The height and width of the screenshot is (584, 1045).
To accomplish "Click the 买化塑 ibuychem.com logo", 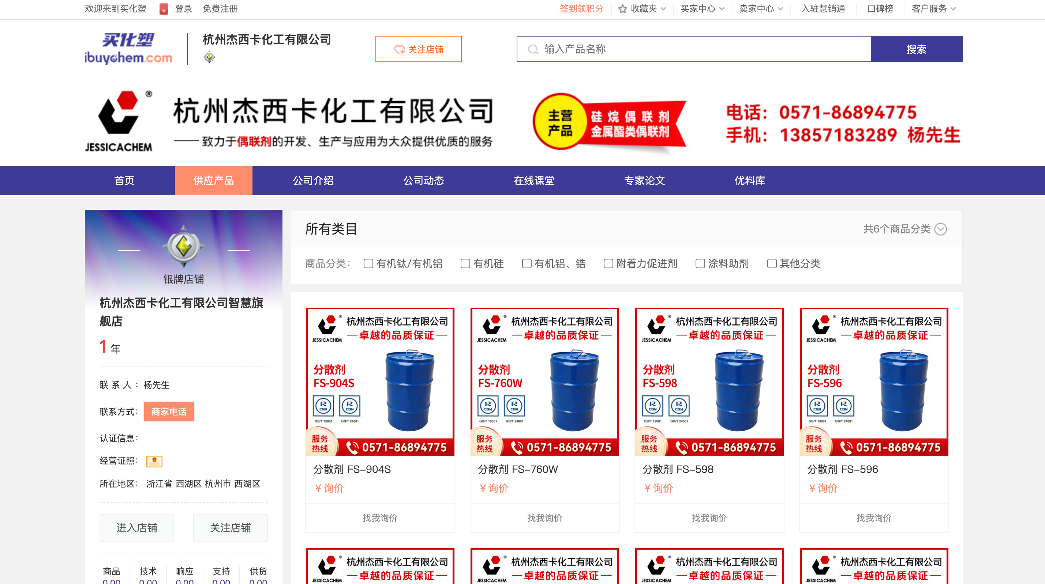I will pos(128,49).
